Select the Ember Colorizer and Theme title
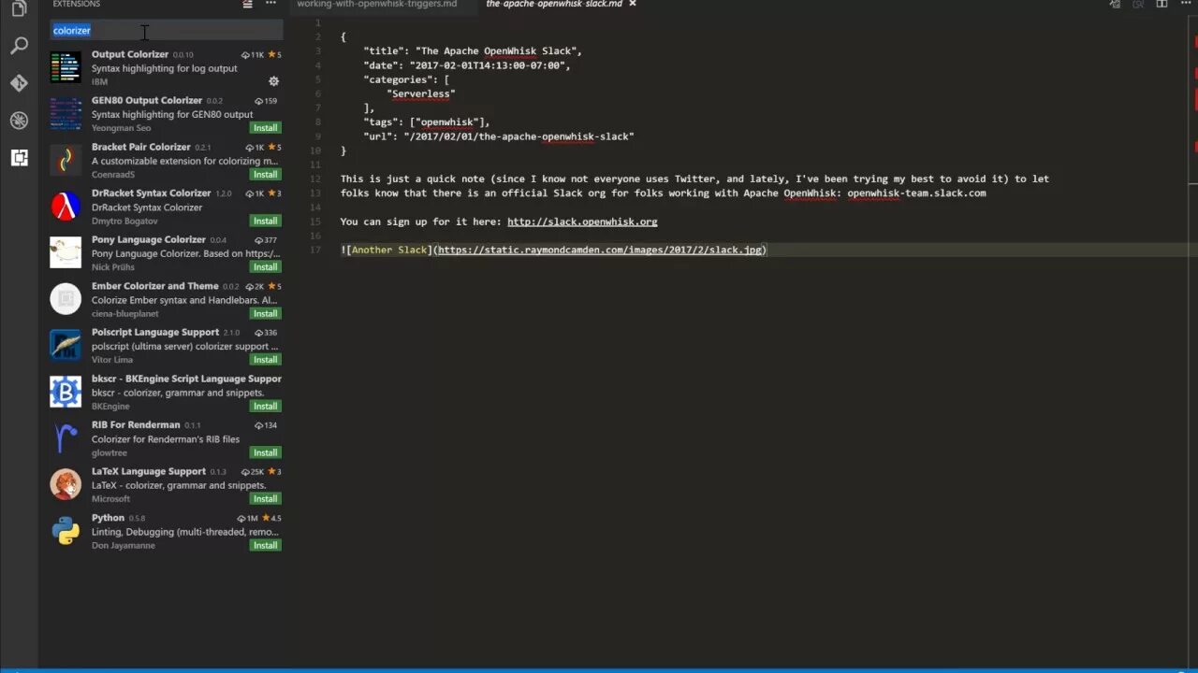1198x673 pixels. click(x=155, y=286)
